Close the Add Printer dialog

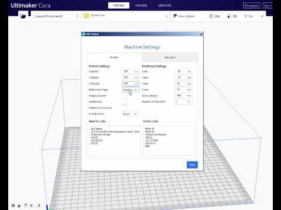pos(200,34)
